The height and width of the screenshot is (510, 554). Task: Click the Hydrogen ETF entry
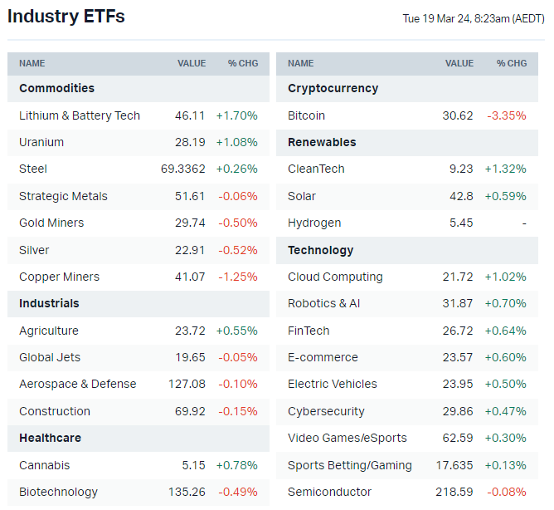(x=314, y=223)
